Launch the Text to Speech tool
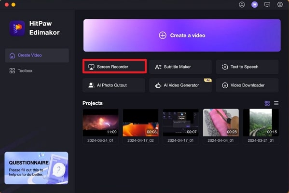This screenshot has width=289, height=193. (247, 67)
